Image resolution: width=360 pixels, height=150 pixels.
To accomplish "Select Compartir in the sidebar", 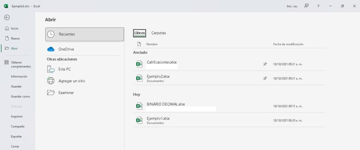I will 18,126.
